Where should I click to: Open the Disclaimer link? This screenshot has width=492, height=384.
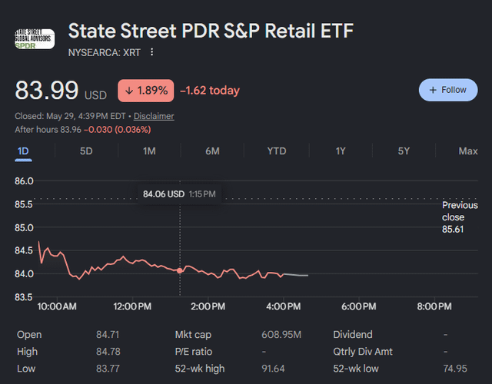click(x=154, y=116)
